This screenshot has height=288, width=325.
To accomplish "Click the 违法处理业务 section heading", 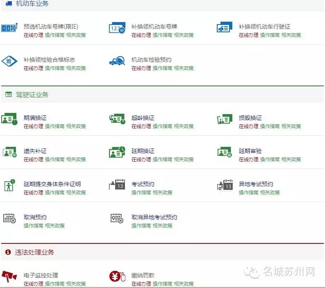I will (x=35, y=252).
